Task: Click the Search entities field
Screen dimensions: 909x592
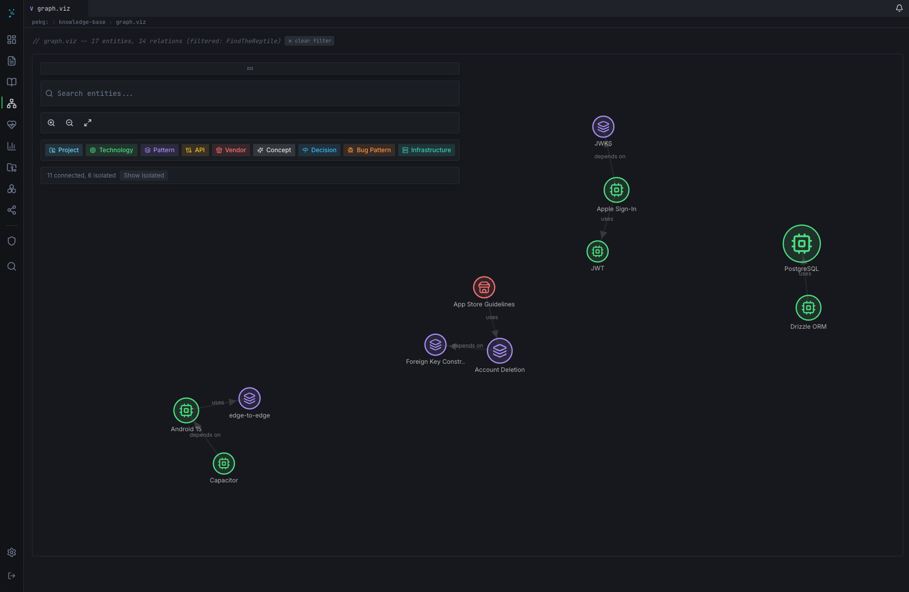Action: [x=250, y=93]
